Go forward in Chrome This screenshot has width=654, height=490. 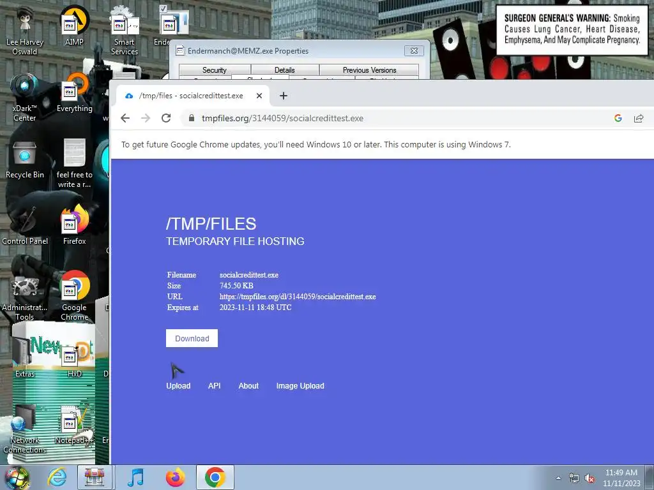(x=146, y=118)
